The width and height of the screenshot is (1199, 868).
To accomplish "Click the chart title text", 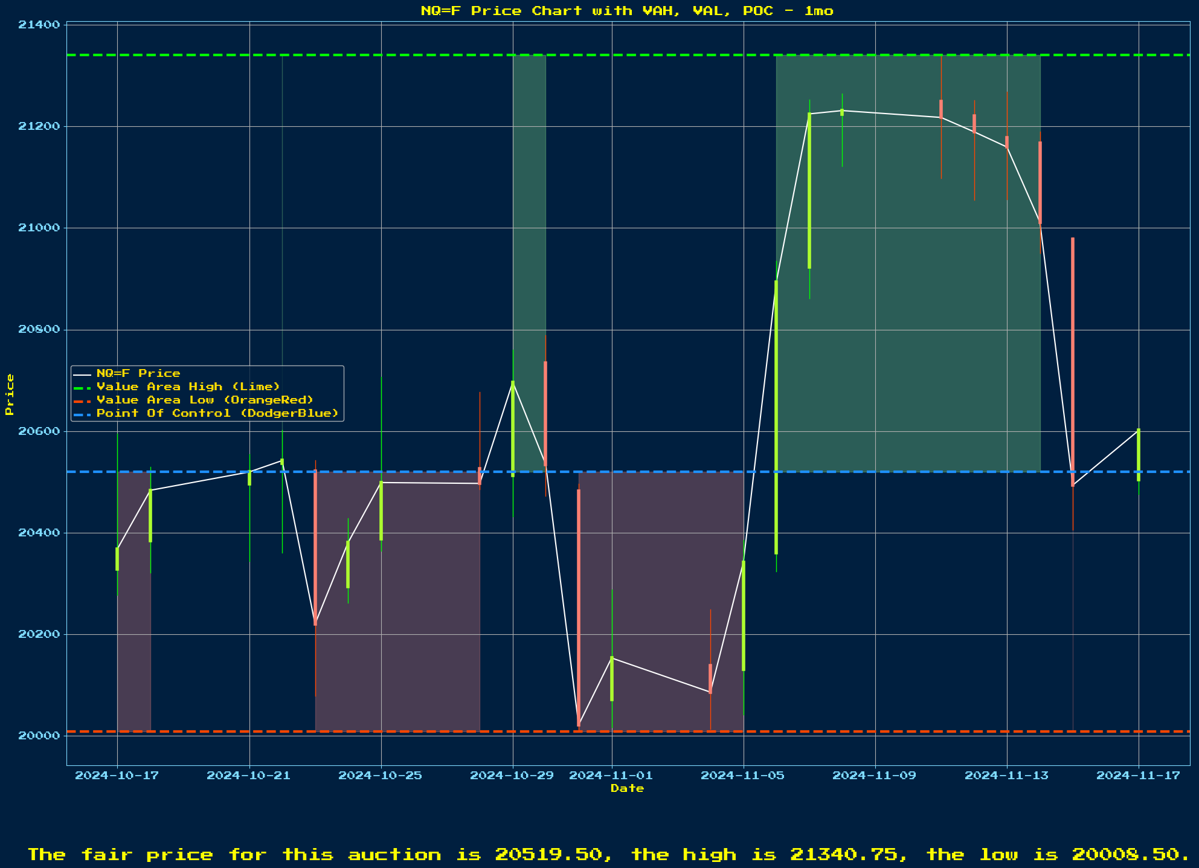I will point(627,11).
